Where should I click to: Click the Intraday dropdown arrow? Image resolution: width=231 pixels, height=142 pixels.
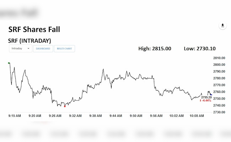click(28, 49)
